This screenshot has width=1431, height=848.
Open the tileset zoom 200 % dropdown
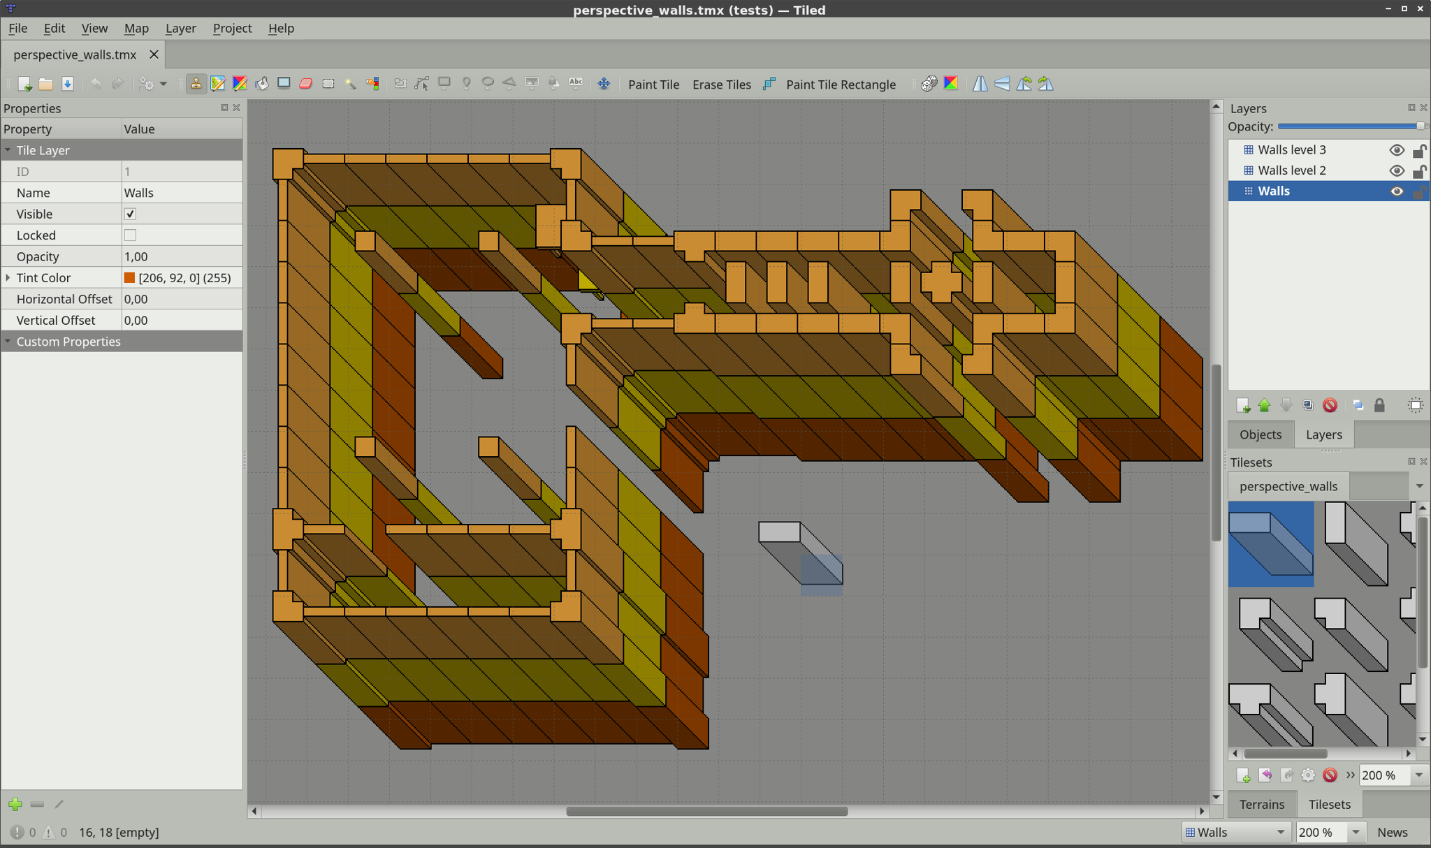1418,775
